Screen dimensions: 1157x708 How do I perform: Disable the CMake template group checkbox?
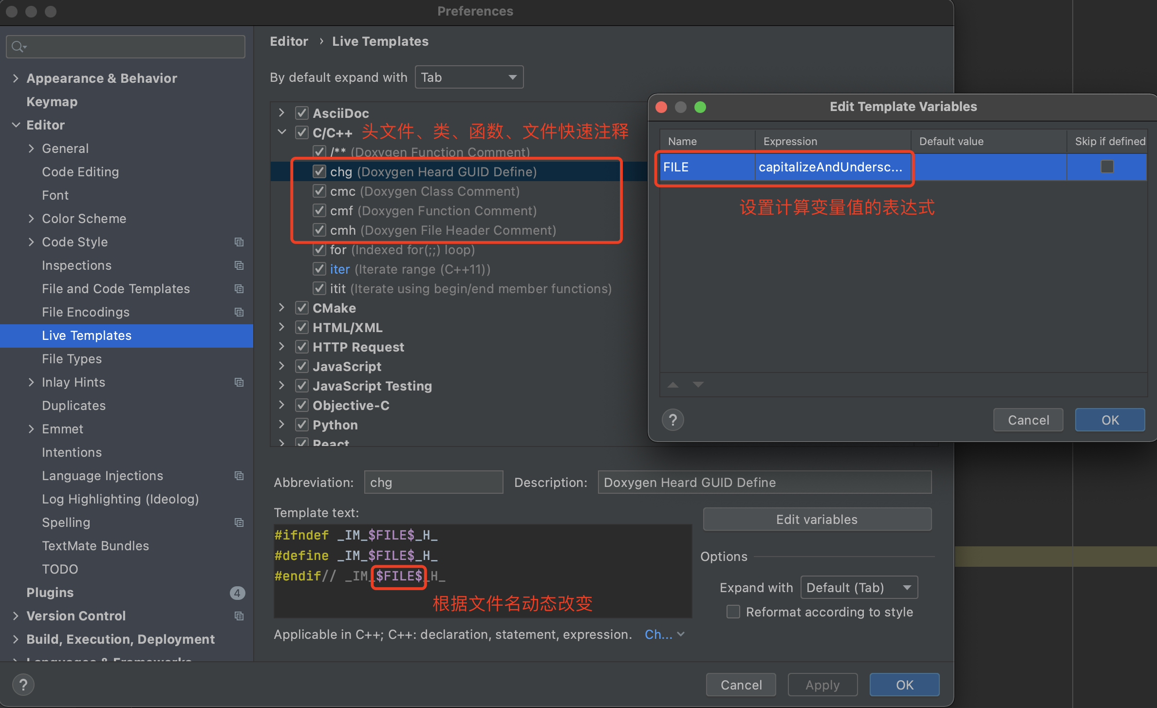coord(302,308)
